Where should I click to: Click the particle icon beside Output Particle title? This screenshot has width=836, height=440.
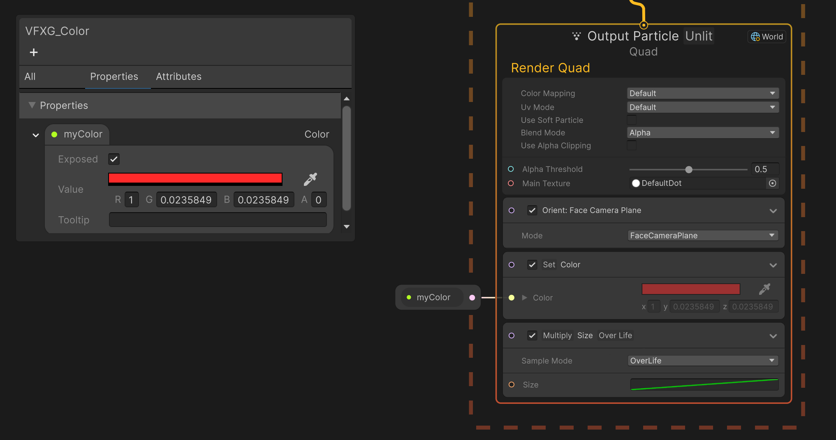tap(577, 36)
